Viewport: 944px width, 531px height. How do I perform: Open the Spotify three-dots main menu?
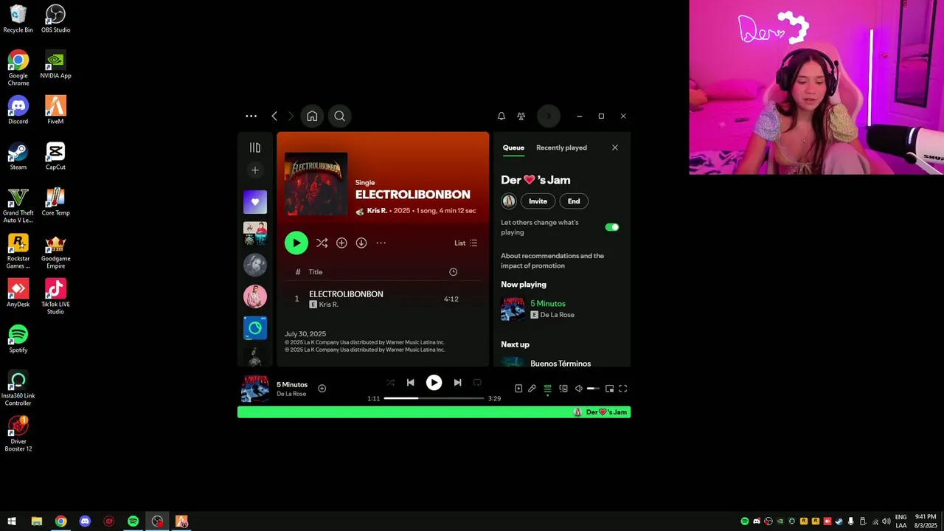click(251, 116)
